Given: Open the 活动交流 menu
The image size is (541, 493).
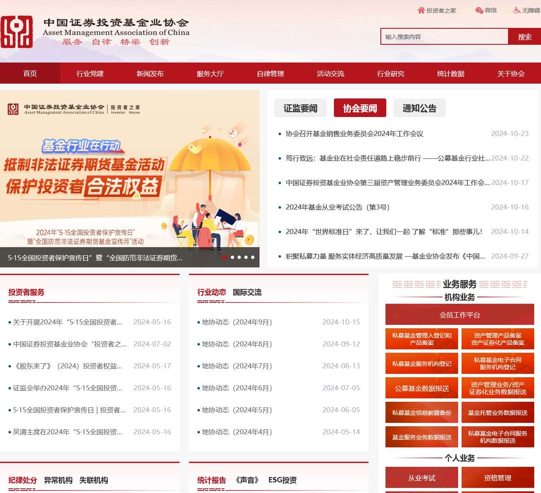Looking at the screenshot, I should pos(331,74).
